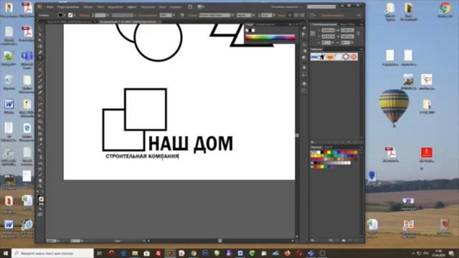
Task: Open the Go to Bridge icon in menu bar
Action: (190, 6)
